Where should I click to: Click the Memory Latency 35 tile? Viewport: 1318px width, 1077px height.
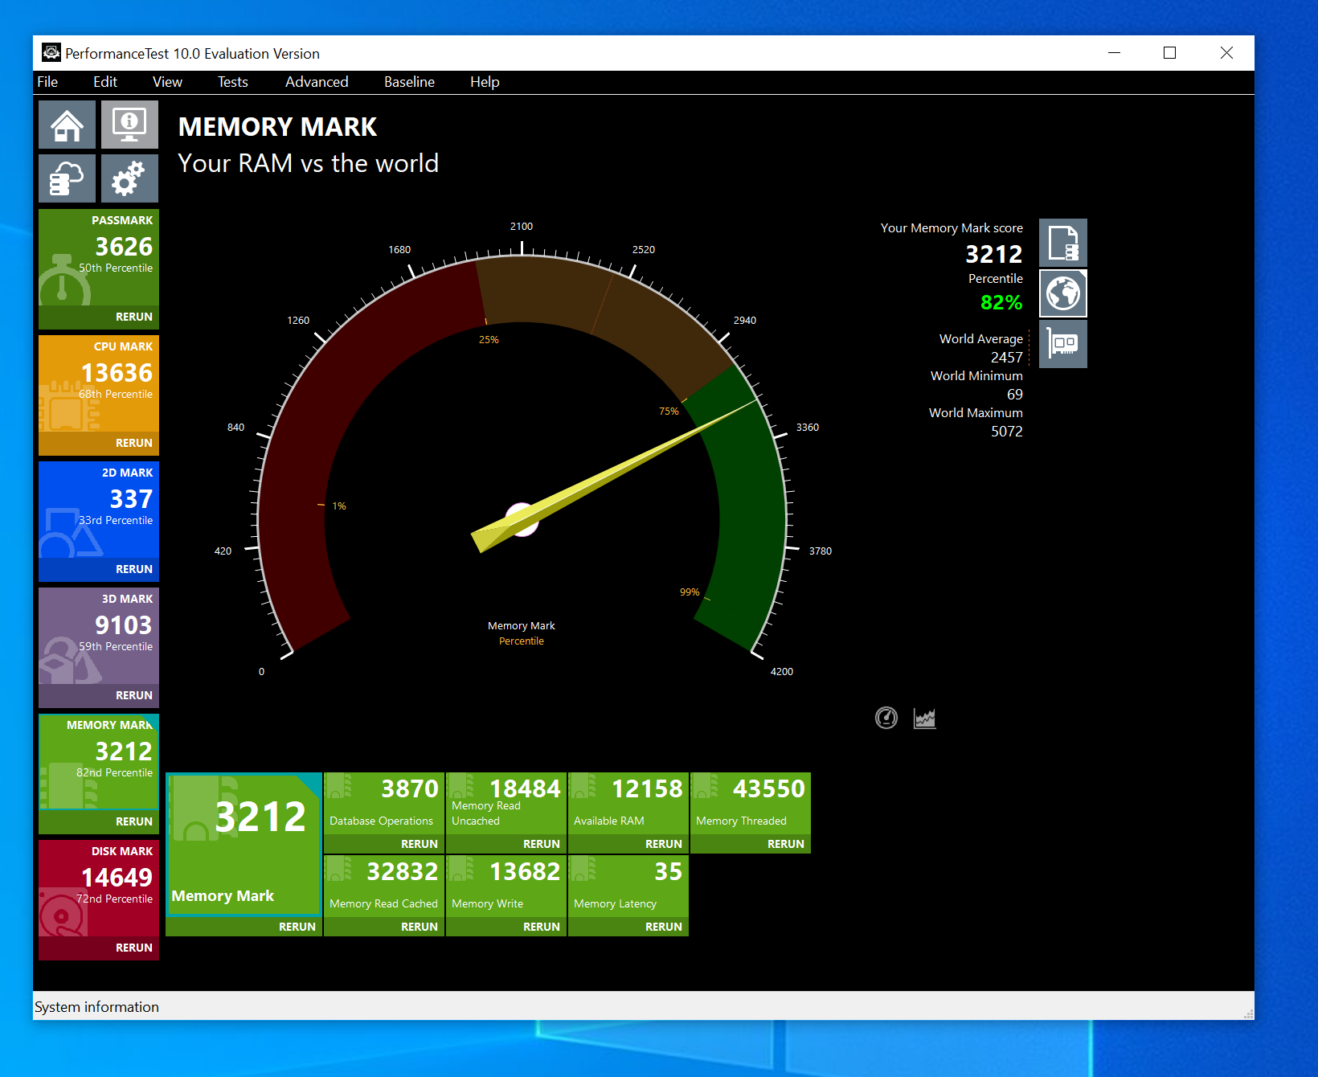tap(628, 886)
